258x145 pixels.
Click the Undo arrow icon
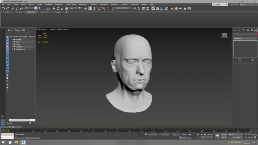click(3, 8)
